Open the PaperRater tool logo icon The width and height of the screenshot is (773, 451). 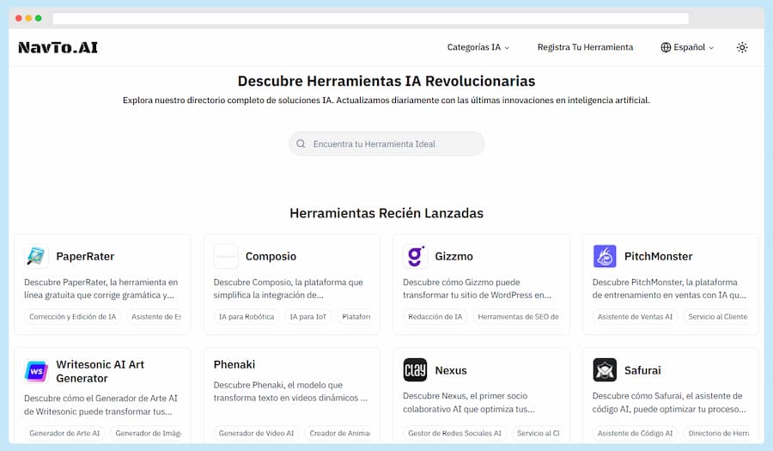(36, 256)
